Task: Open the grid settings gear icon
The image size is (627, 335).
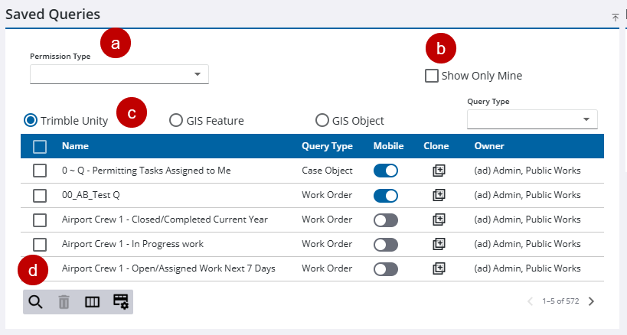Action: (x=121, y=301)
